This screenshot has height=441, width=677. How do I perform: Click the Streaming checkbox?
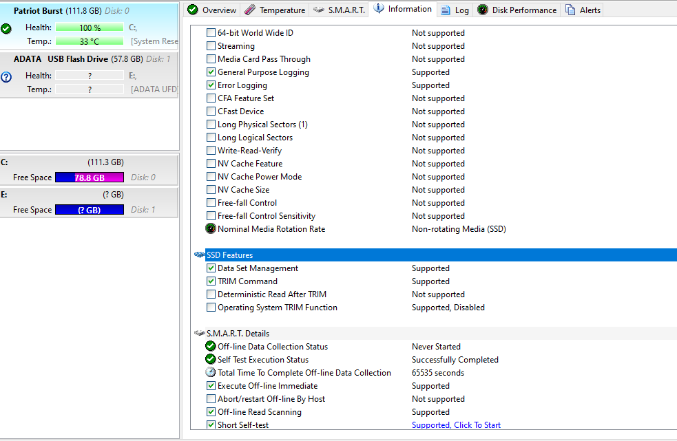click(211, 45)
